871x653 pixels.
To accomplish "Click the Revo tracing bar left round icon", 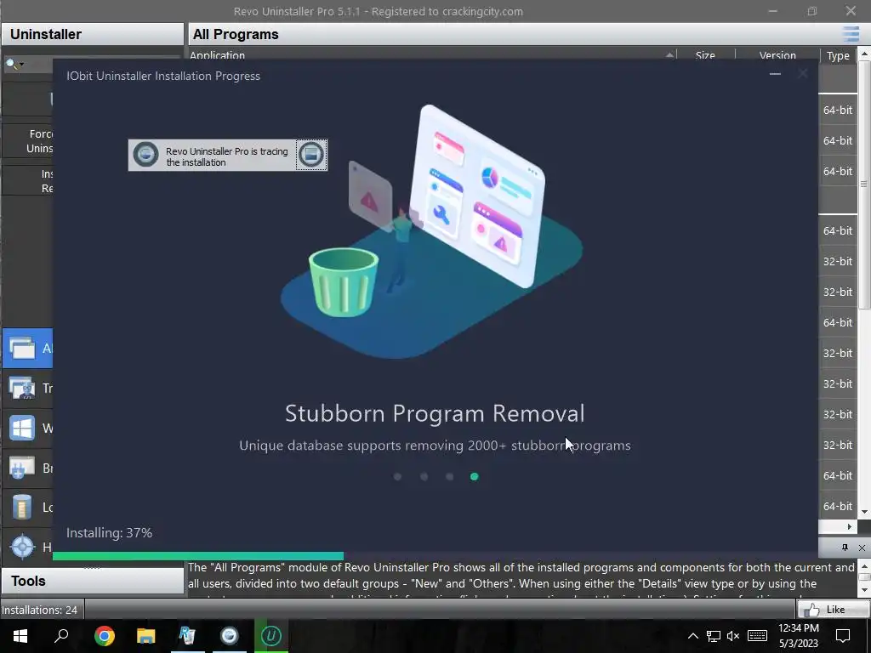I will [x=146, y=155].
